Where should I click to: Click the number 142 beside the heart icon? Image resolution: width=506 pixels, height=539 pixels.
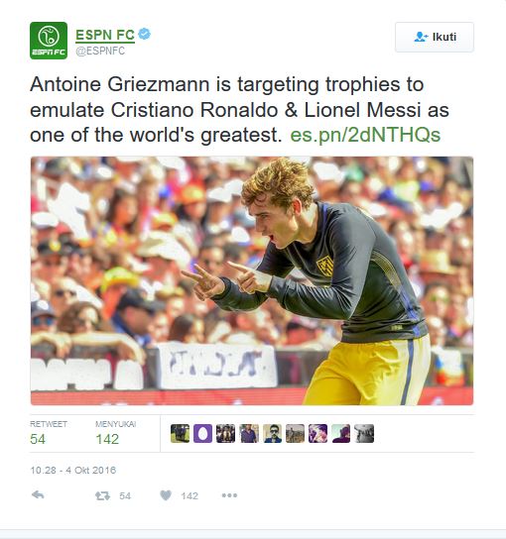click(190, 495)
